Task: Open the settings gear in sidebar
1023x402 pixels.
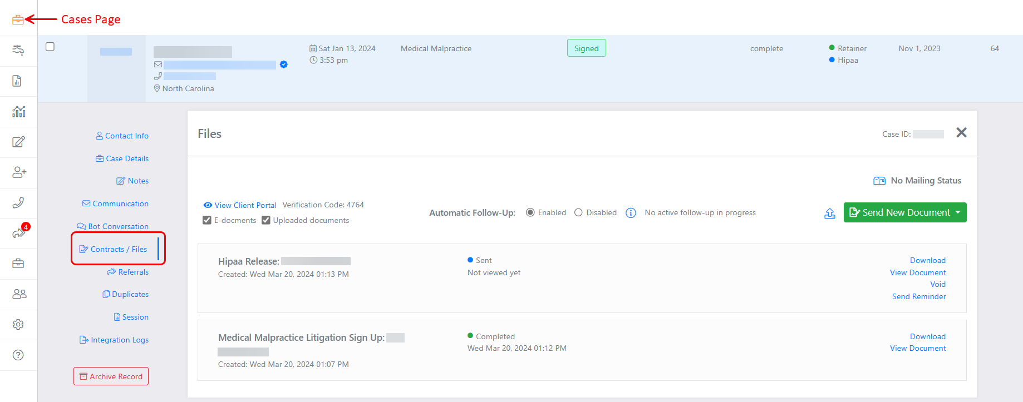Action: pos(18,325)
